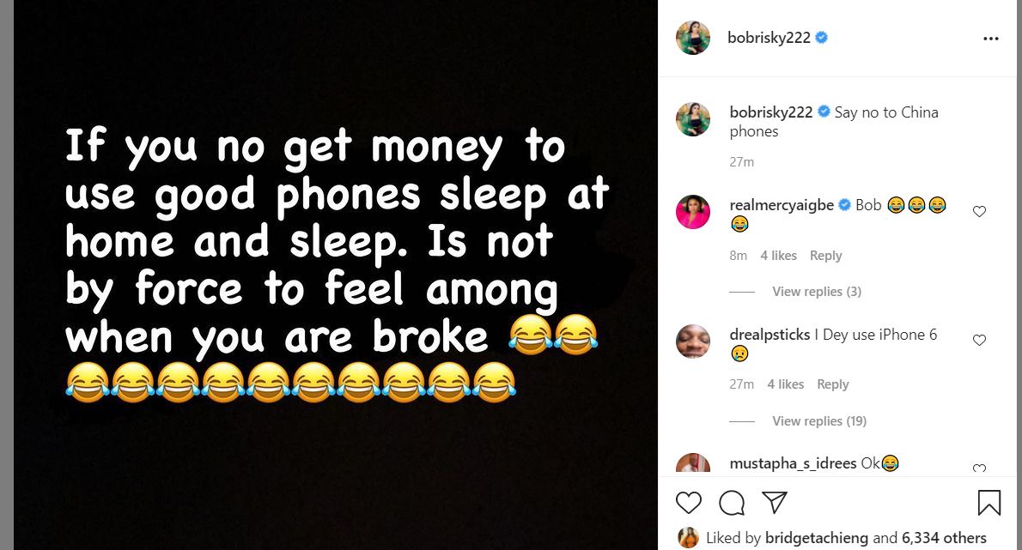Screen dimensions: 1022x550
Task: Reply to realmercyaigbe's comment
Action: (x=826, y=256)
